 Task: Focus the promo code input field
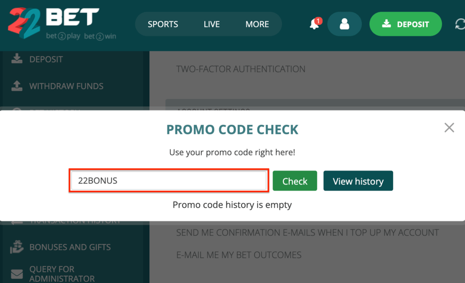[169, 180]
